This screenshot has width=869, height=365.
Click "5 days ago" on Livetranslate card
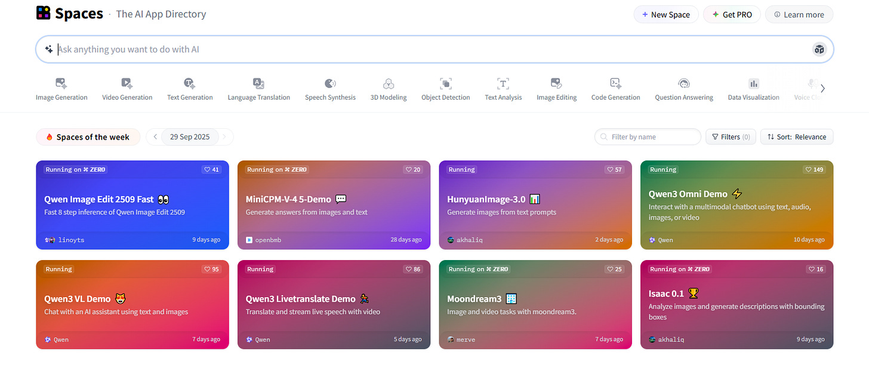(x=408, y=339)
